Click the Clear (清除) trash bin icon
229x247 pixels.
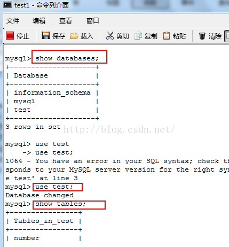(x=202, y=35)
